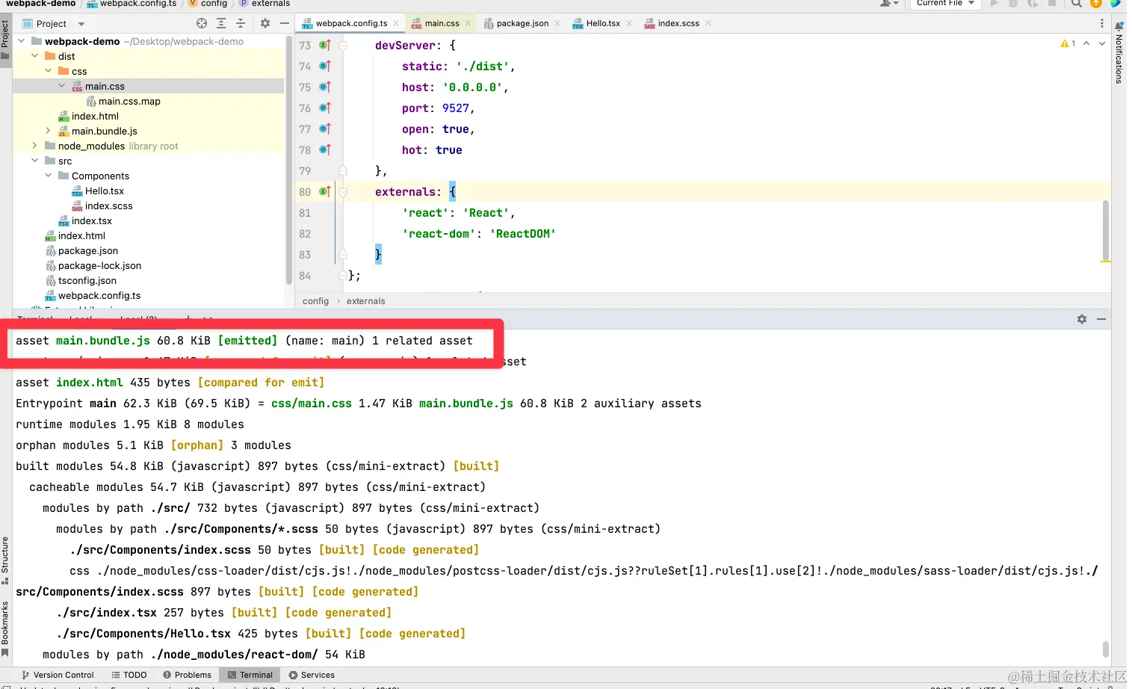Open the Services tool tab
The image size is (1132, 689).
312,675
